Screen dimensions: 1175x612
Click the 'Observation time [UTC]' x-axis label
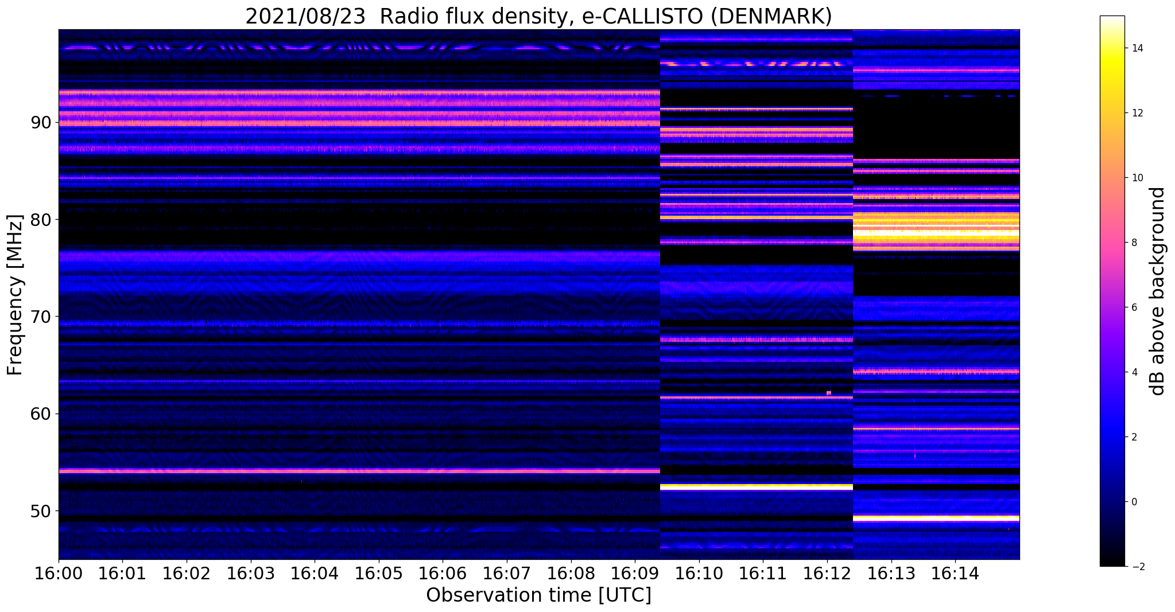(538, 595)
